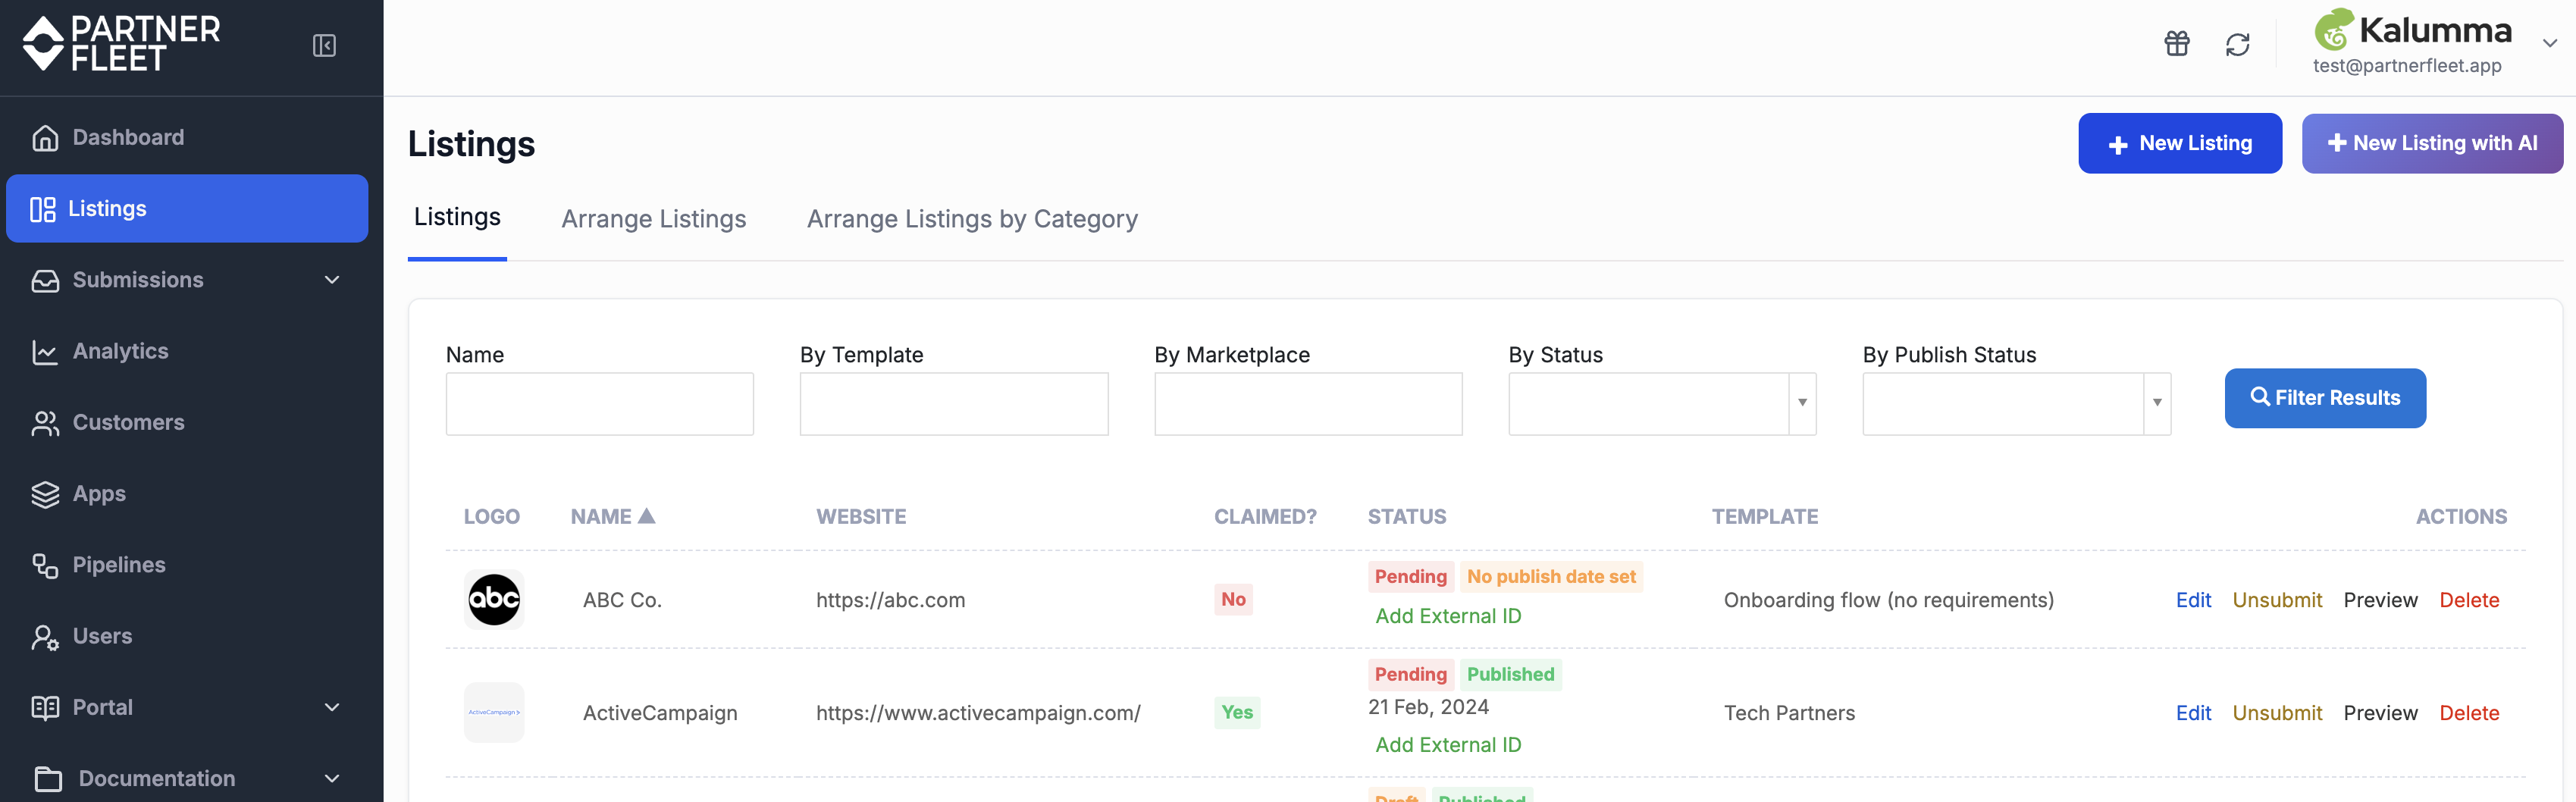Click the ABC Co. name cell
This screenshot has width=2576, height=802.
click(x=622, y=600)
